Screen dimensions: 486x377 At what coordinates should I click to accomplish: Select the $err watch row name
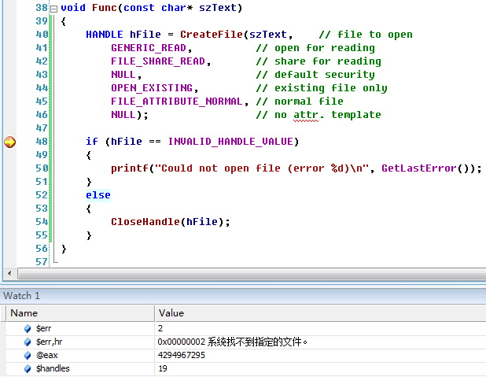coord(44,328)
